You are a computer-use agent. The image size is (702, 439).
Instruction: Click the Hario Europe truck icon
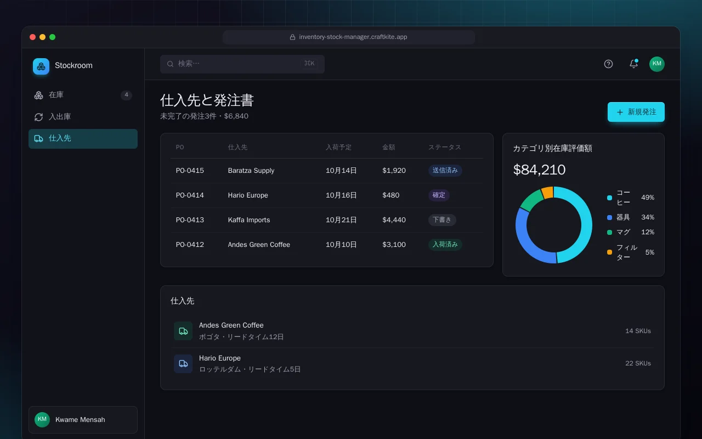click(183, 363)
